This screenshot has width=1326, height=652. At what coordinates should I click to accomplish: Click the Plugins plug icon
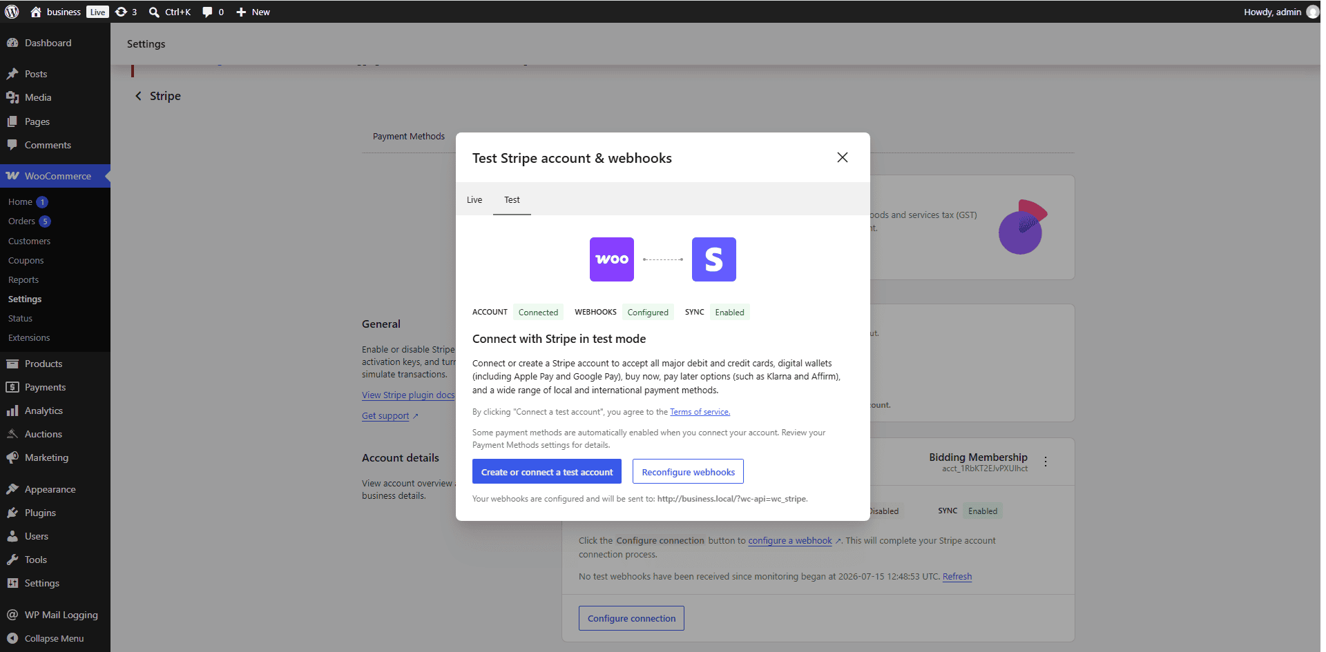tap(12, 513)
